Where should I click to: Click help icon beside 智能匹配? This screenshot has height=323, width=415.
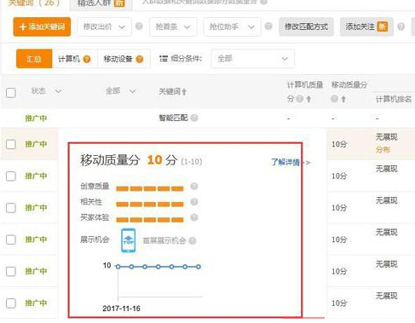coord(194,118)
